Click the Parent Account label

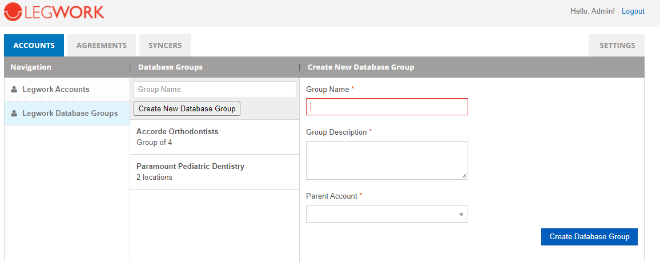[332, 196]
